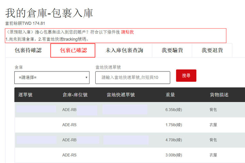This screenshot has width=245, height=163.
Task: Click 背包 in the 6.35lb row
Action: 213,110
